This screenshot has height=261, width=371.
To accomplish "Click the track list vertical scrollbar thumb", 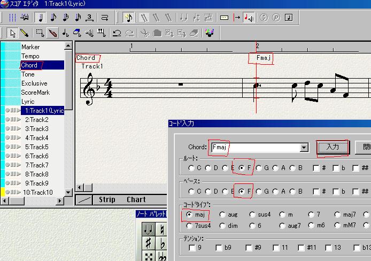I will [68, 80].
